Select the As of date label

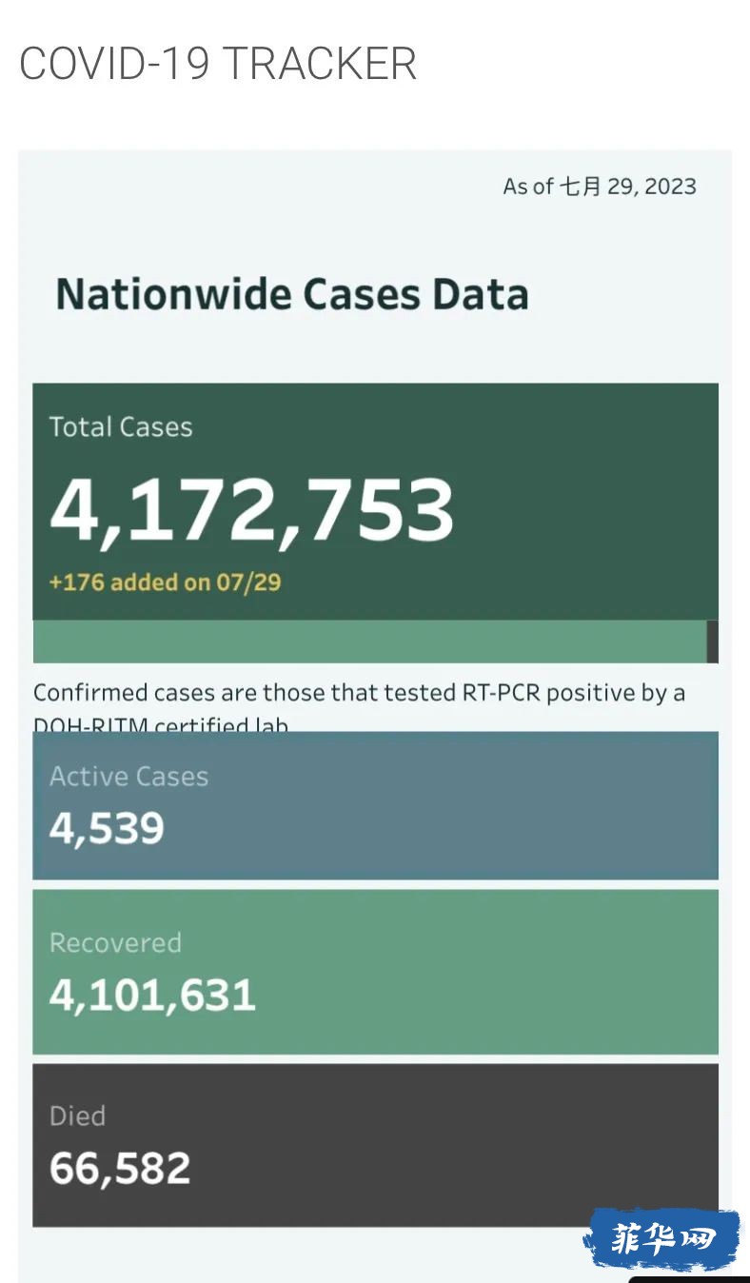click(x=600, y=186)
